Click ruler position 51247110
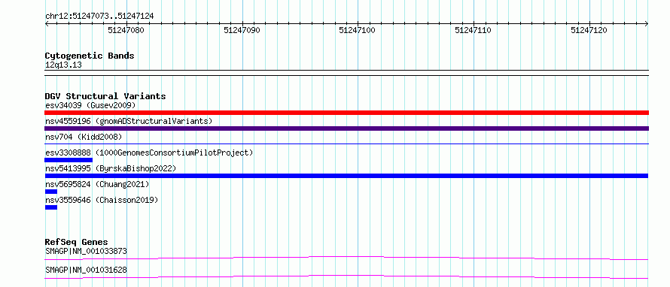Viewport: 670px width, 287px height. pos(473,30)
